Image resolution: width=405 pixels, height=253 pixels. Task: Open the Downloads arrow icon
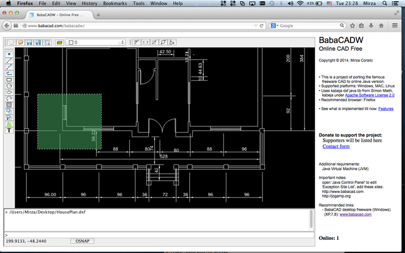click(x=371, y=25)
